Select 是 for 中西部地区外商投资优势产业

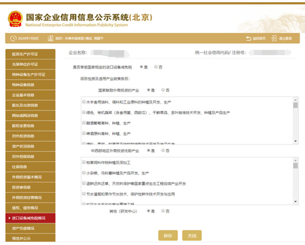(148, 150)
